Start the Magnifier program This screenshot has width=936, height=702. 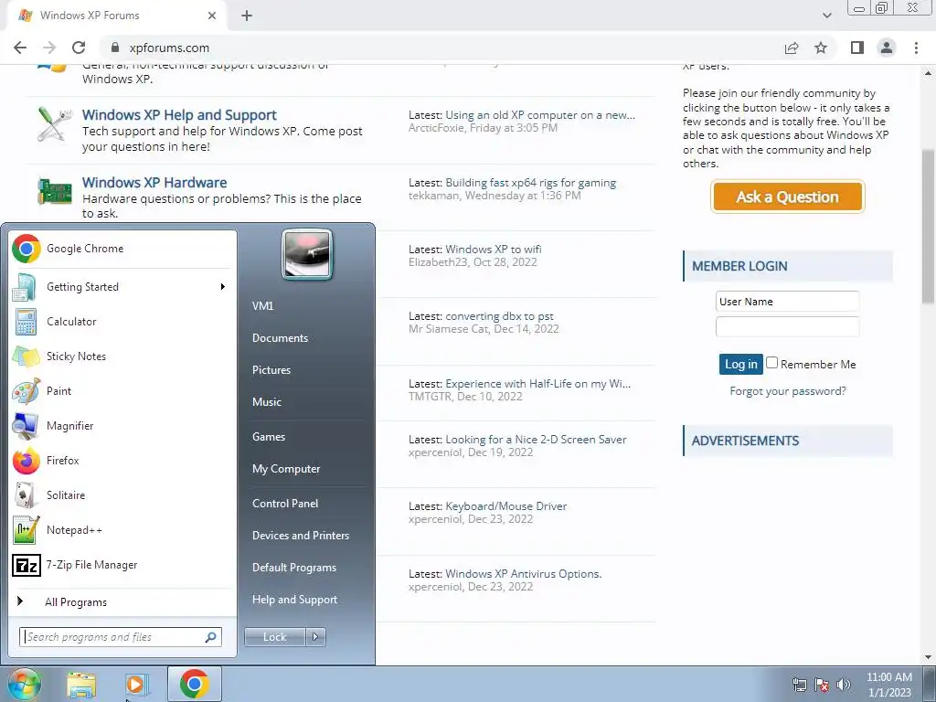click(x=123, y=426)
